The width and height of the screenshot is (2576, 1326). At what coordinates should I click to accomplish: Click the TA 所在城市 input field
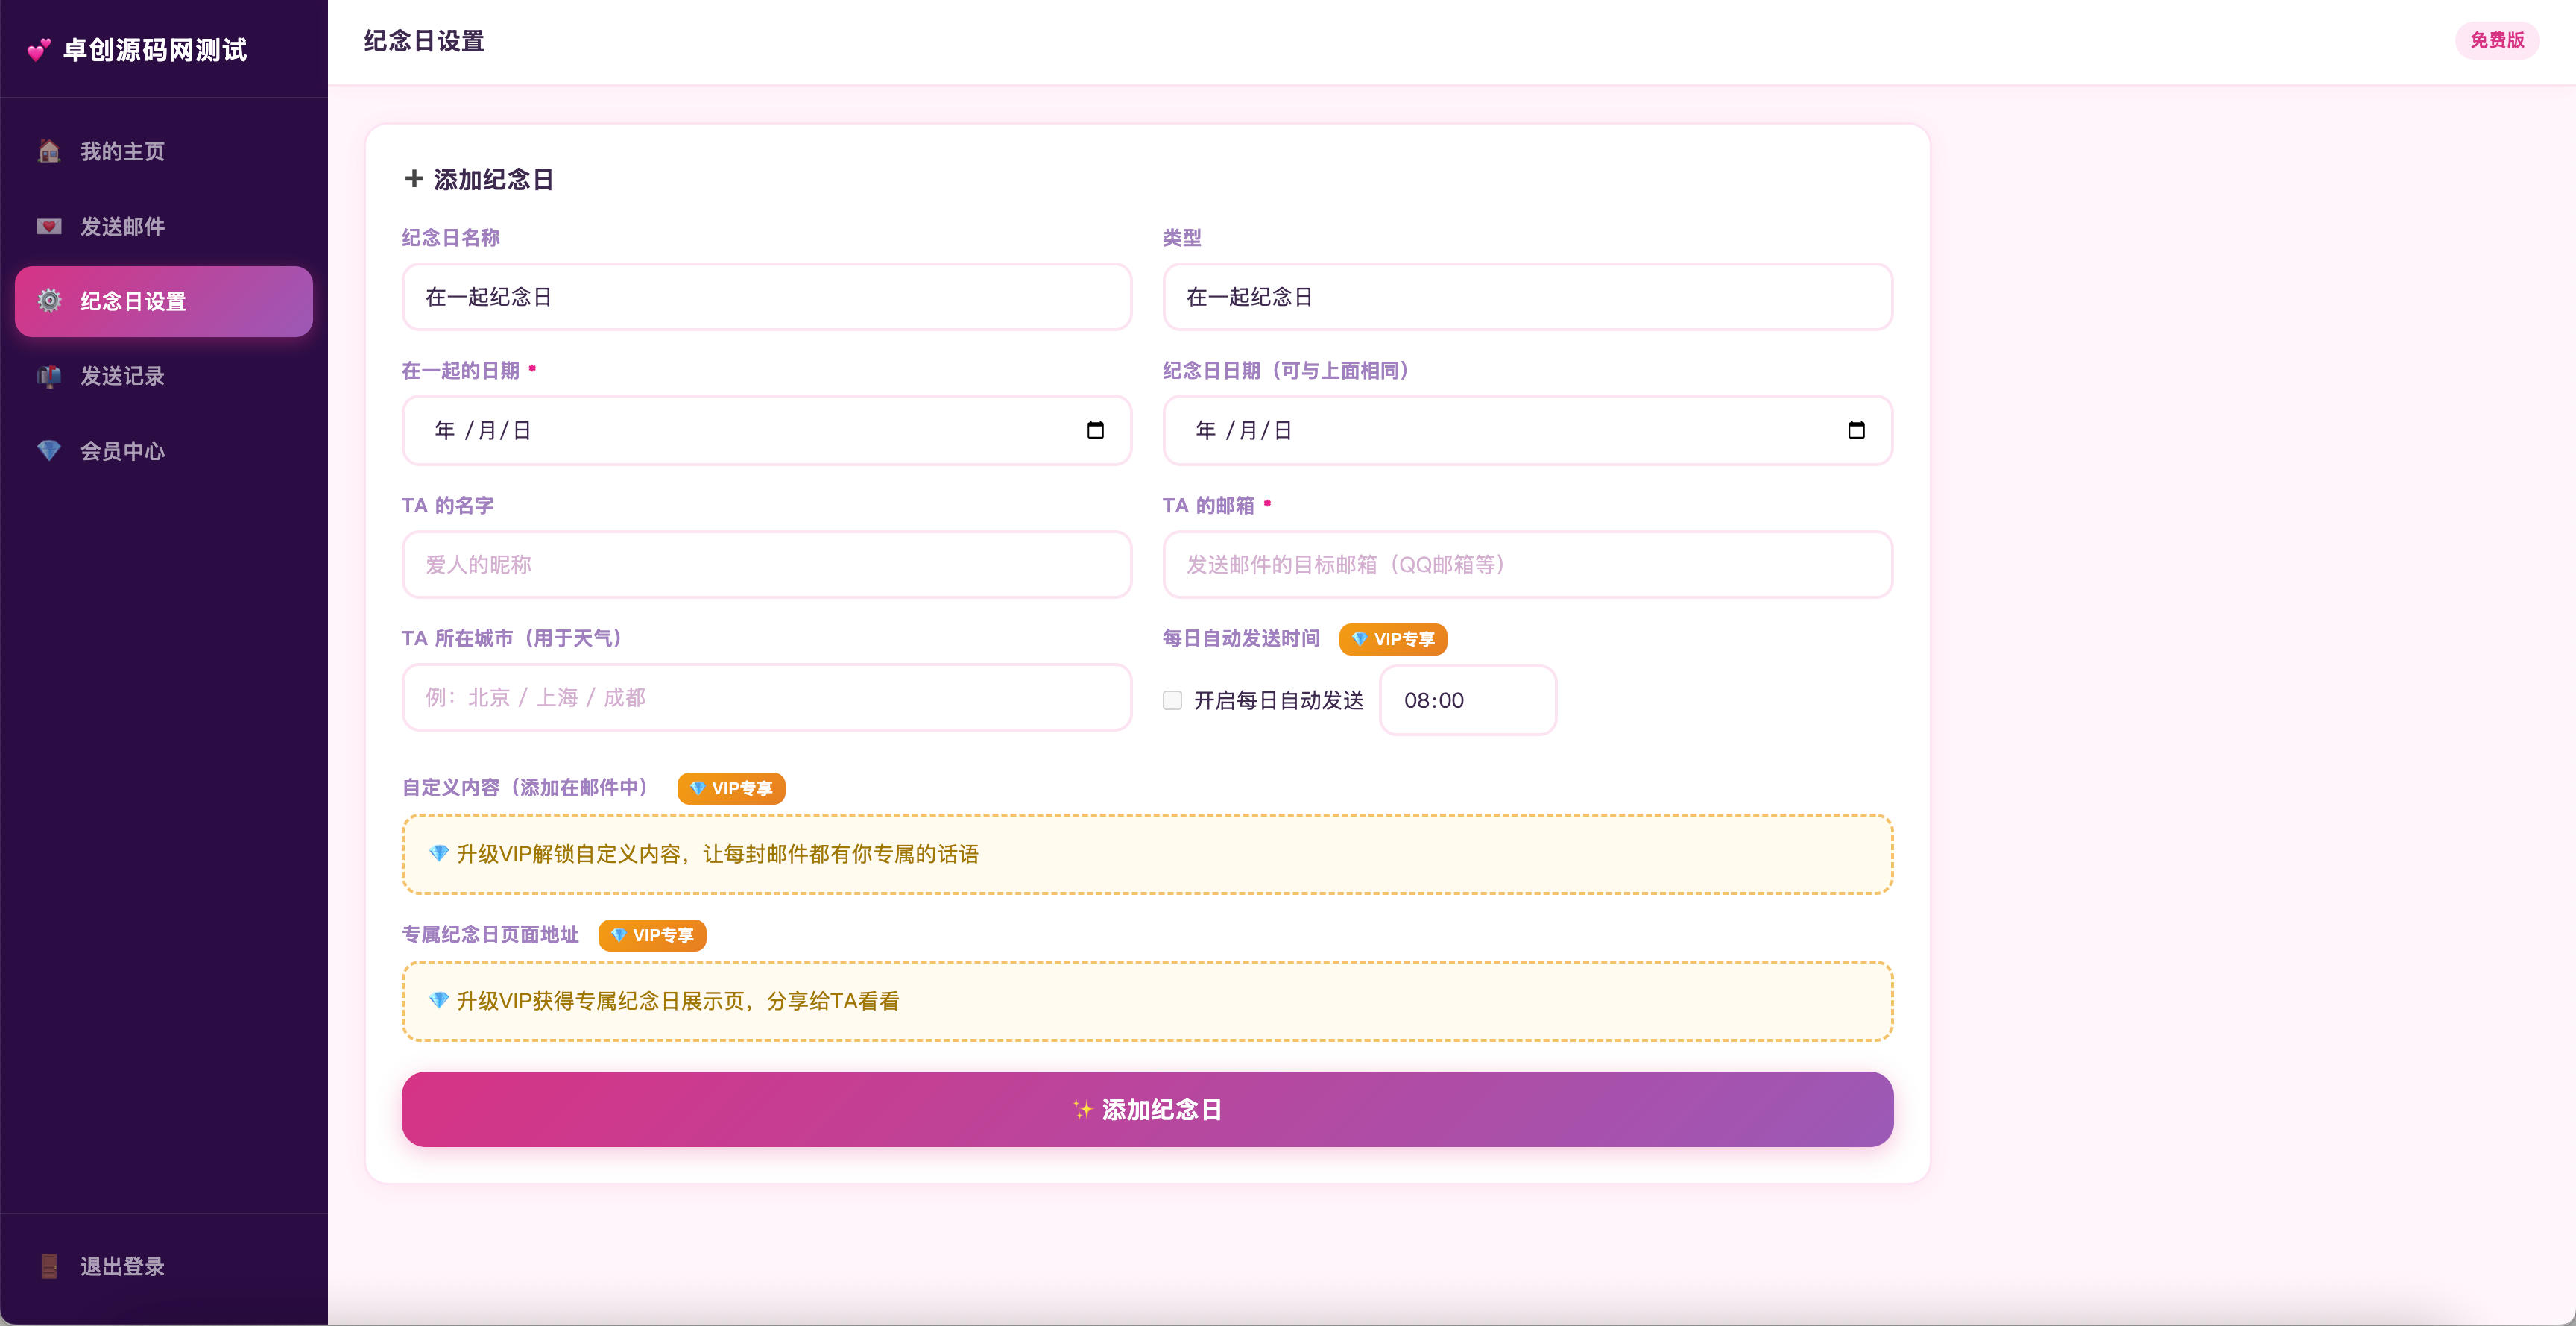767,697
